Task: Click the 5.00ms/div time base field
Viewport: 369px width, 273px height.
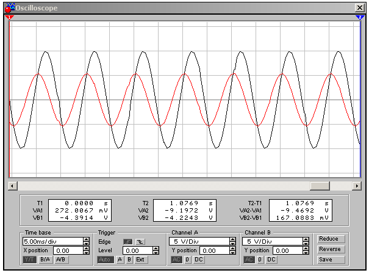Action: click(x=53, y=241)
